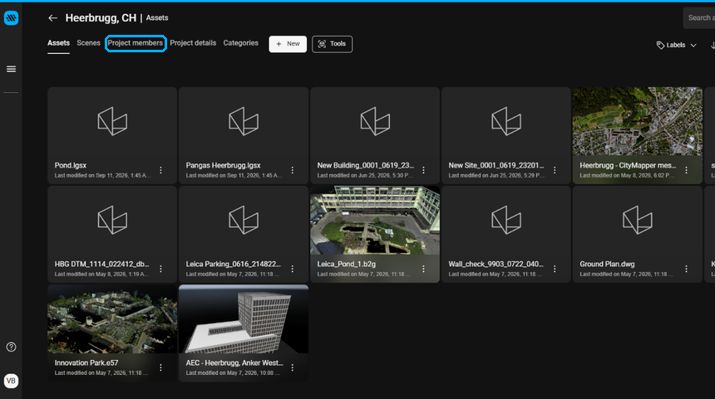
Task: Click the sort arrow next to Labels
Action: [x=713, y=45]
